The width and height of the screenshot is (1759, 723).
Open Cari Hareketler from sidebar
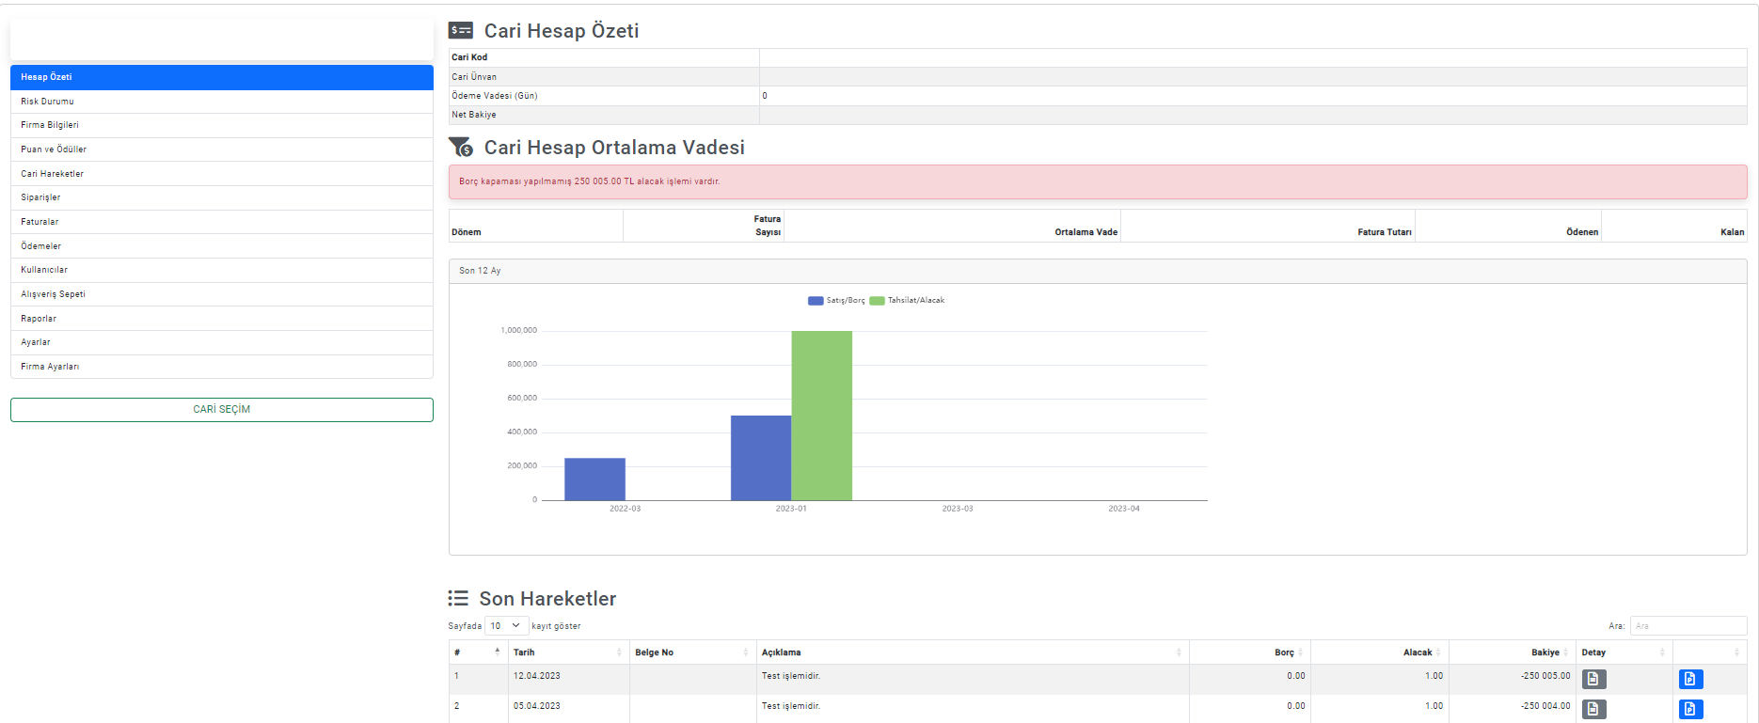[x=52, y=174]
